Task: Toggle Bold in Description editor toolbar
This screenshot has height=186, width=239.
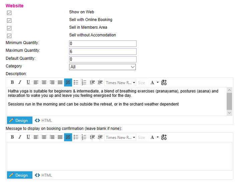Action: click(x=12, y=82)
